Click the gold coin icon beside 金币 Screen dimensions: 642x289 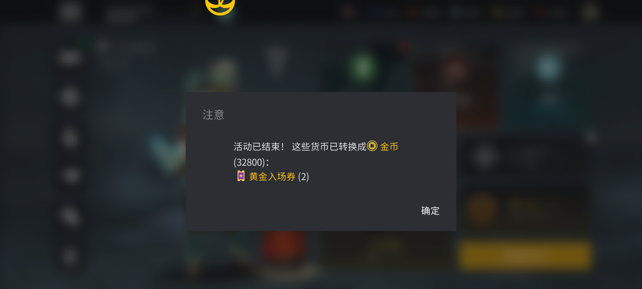[x=372, y=146]
